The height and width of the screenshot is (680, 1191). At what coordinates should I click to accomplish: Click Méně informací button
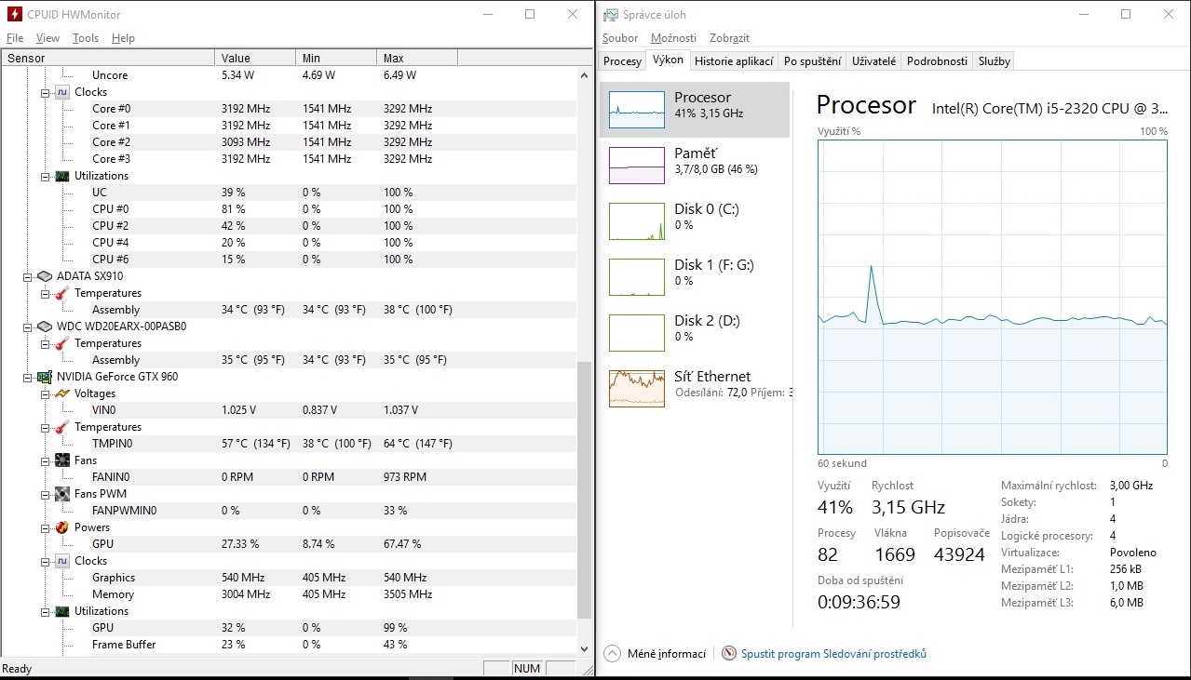point(656,654)
